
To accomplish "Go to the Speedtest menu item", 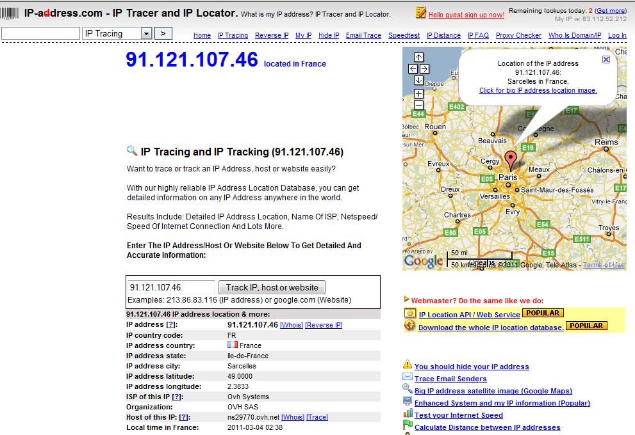I will 404,35.
